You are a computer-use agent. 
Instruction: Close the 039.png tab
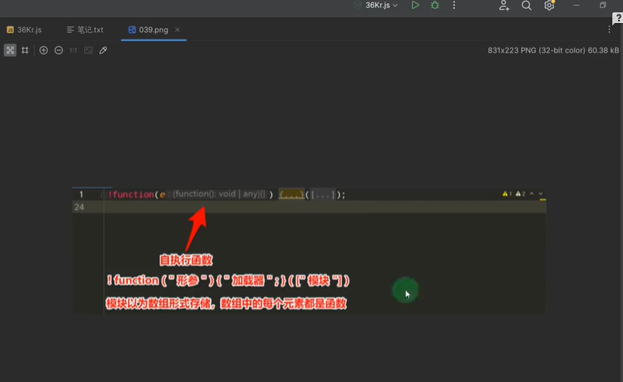pos(177,30)
